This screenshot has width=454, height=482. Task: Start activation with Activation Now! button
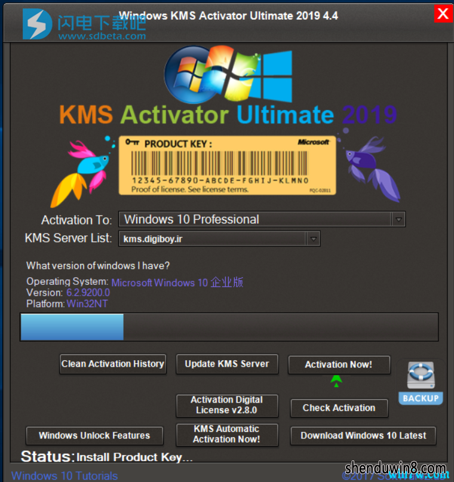339,364
